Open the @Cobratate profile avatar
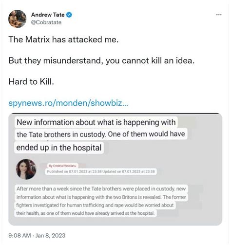 (x=17, y=19)
